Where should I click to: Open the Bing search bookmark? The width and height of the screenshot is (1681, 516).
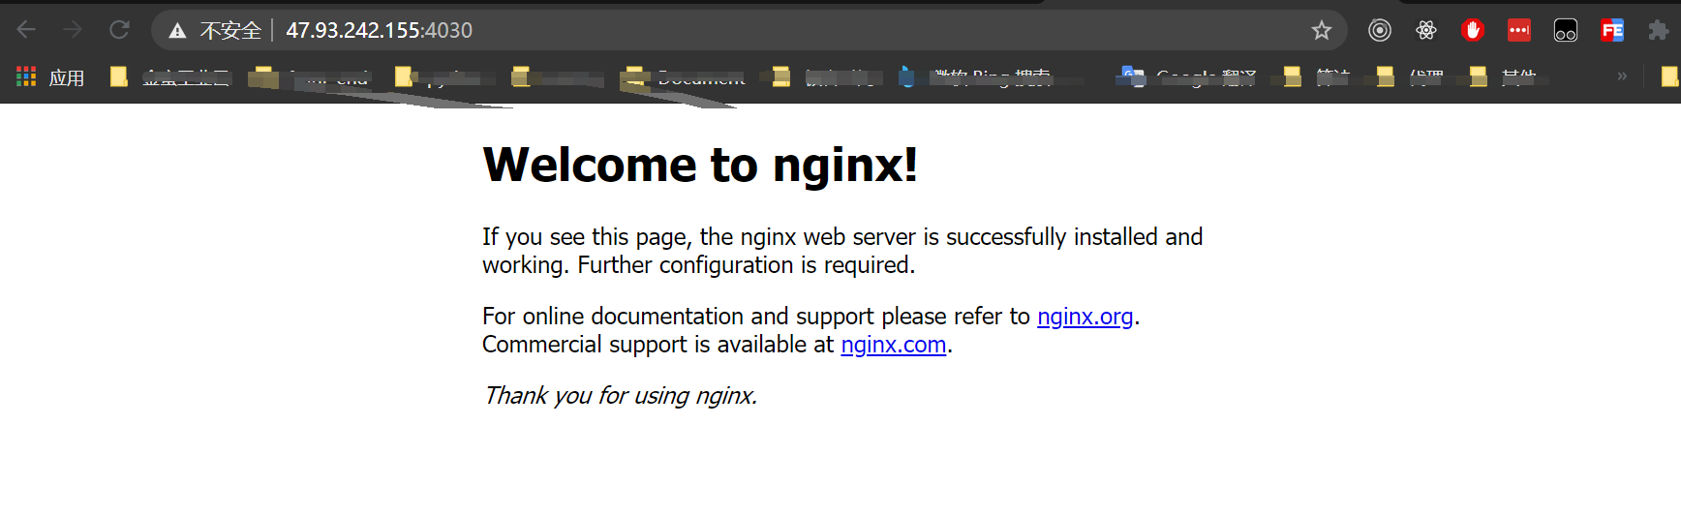[976, 76]
